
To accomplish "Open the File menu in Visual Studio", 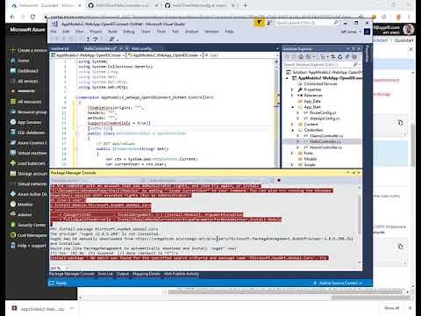I will 54,32.
